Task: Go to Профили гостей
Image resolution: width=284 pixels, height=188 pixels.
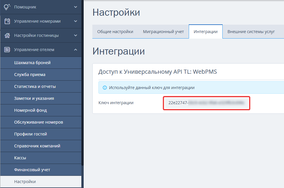Action: 41,134
